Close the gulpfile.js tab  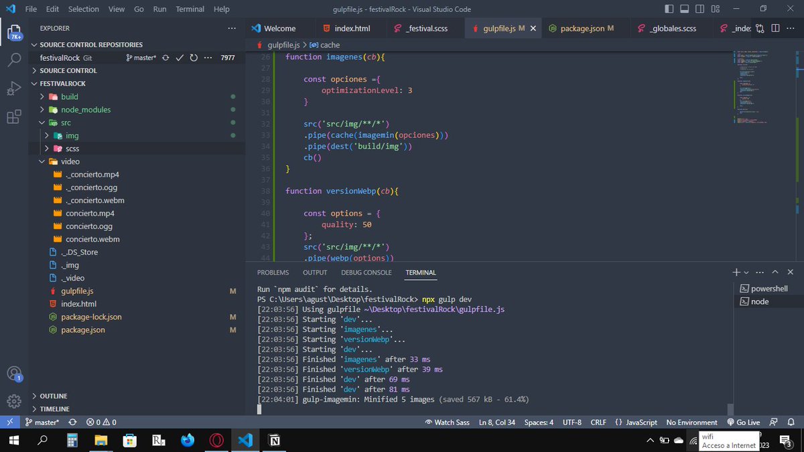pyautogui.click(x=533, y=29)
